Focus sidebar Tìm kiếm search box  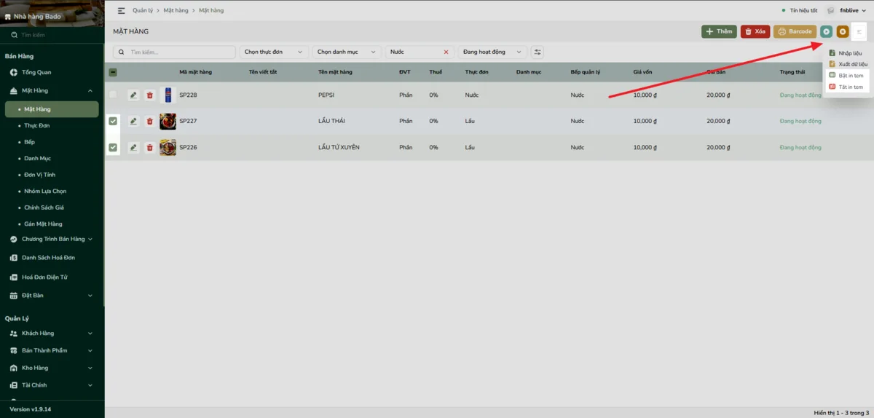click(x=52, y=35)
